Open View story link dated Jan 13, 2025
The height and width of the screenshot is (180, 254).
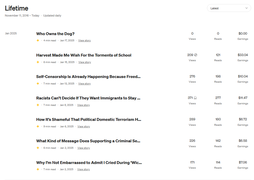pyautogui.click(x=84, y=83)
